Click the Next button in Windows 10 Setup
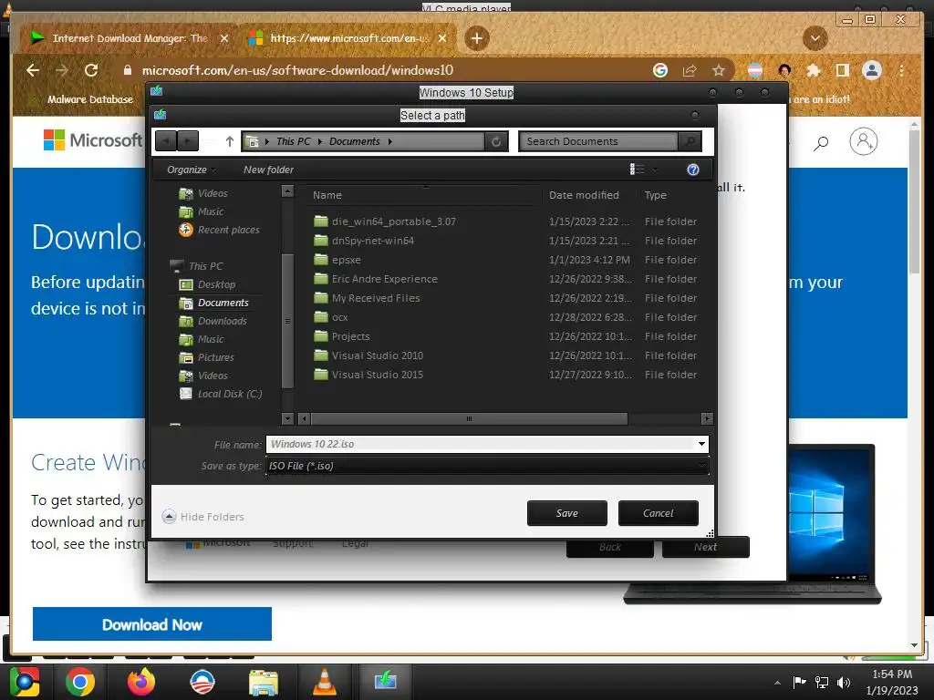The height and width of the screenshot is (700, 934). click(x=705, y=547)
